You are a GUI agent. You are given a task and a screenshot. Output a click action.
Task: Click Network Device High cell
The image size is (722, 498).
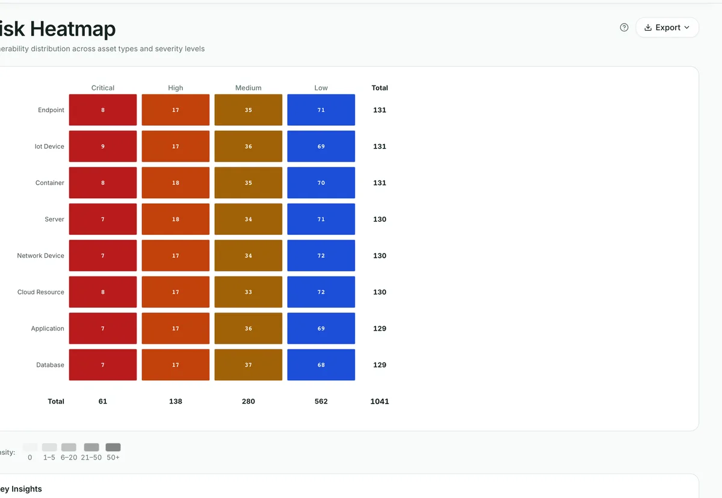tap(176, 256)
